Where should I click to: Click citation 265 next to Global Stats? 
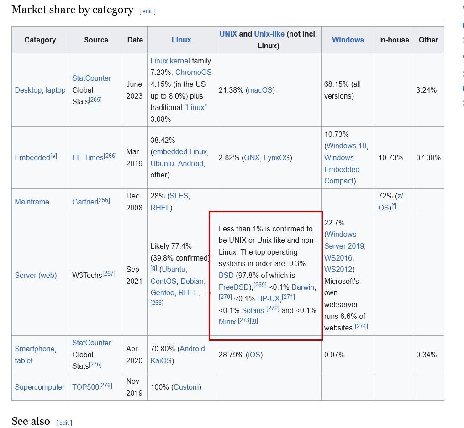pos(95,99)
